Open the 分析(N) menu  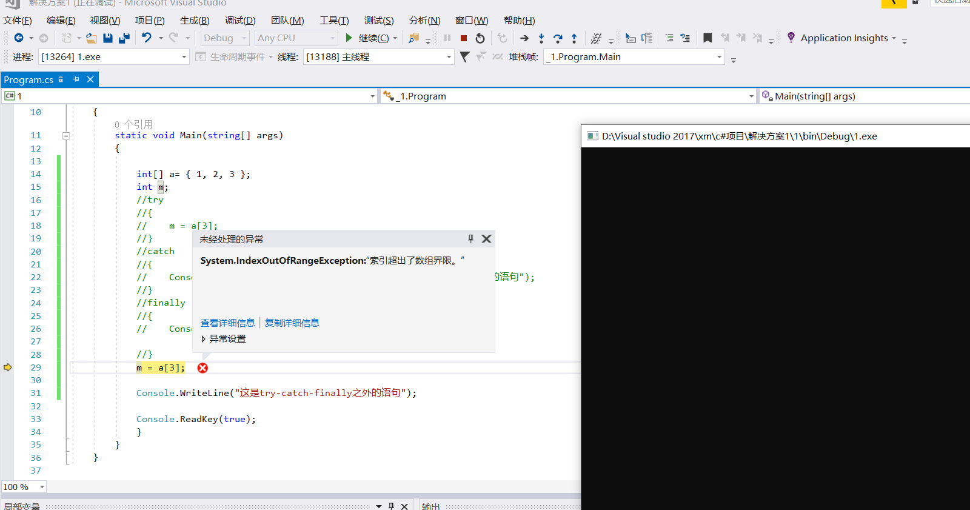[424, 21]
